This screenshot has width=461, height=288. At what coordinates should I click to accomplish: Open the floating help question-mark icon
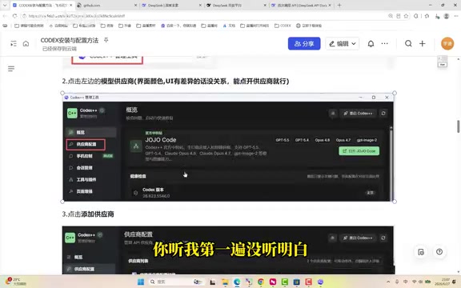tap(439, 252)
